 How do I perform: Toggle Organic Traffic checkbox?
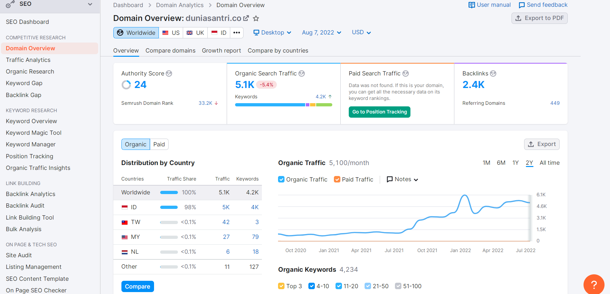[281, 179]
